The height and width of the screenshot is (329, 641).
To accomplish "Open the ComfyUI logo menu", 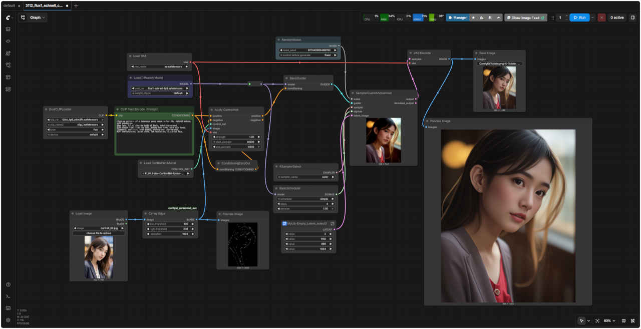I will [x=8, y=17].
